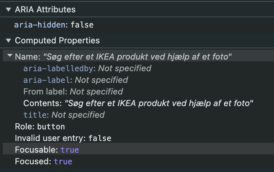Collapse the Name property disclosure triangle
This screenshot has width=274, height=172.
click(x=10, y=56)
